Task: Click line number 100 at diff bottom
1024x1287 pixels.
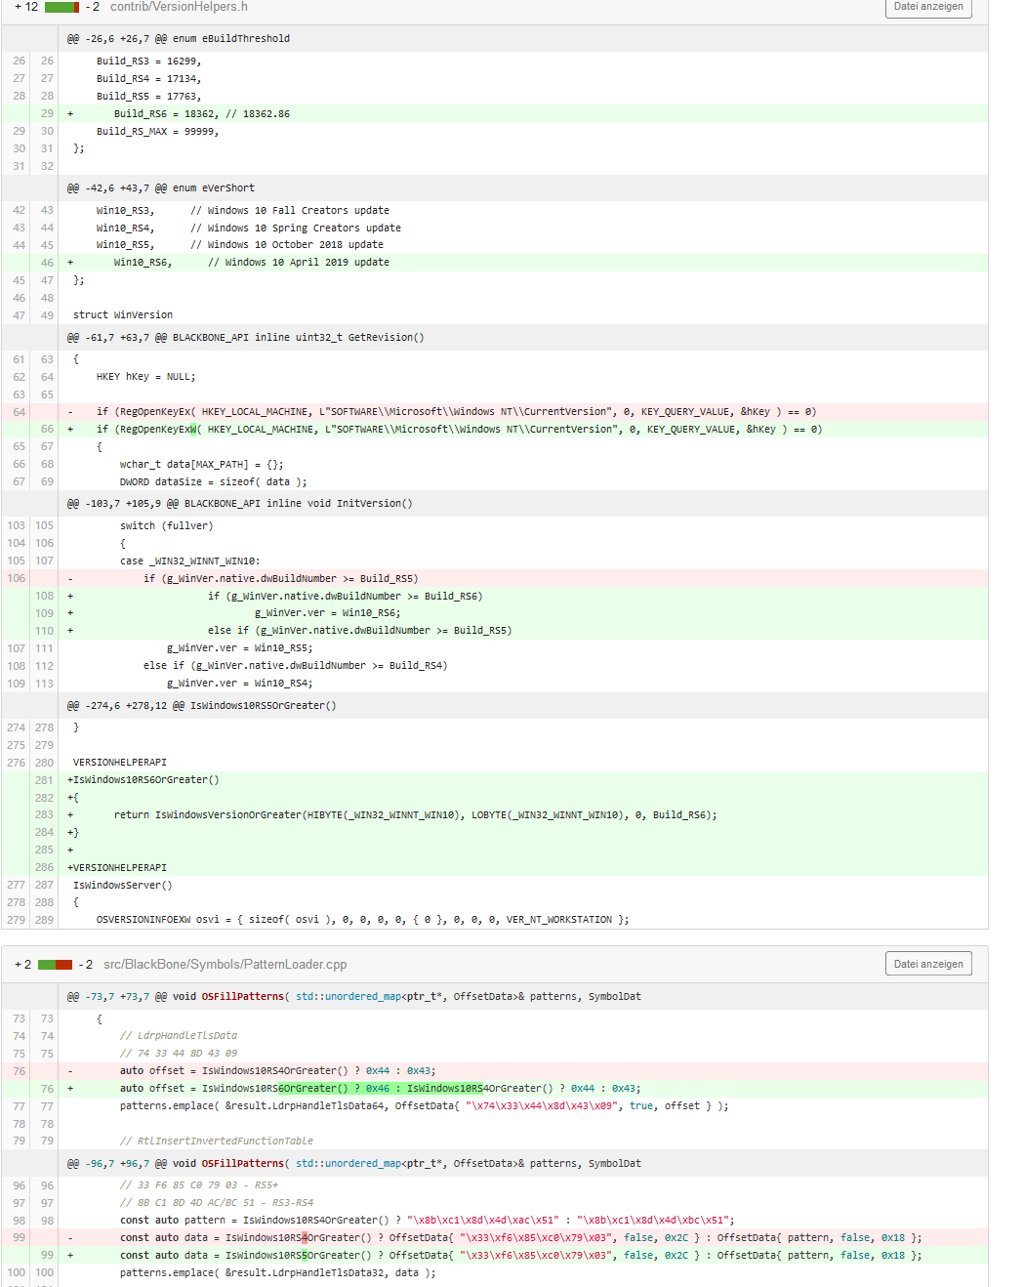Action: 16,1272
